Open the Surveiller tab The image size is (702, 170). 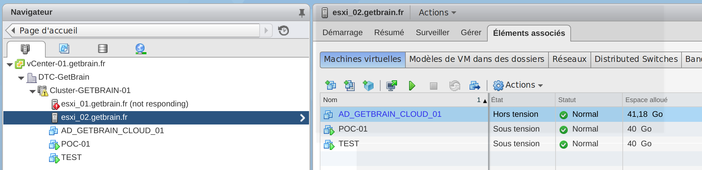coord(432,32)
